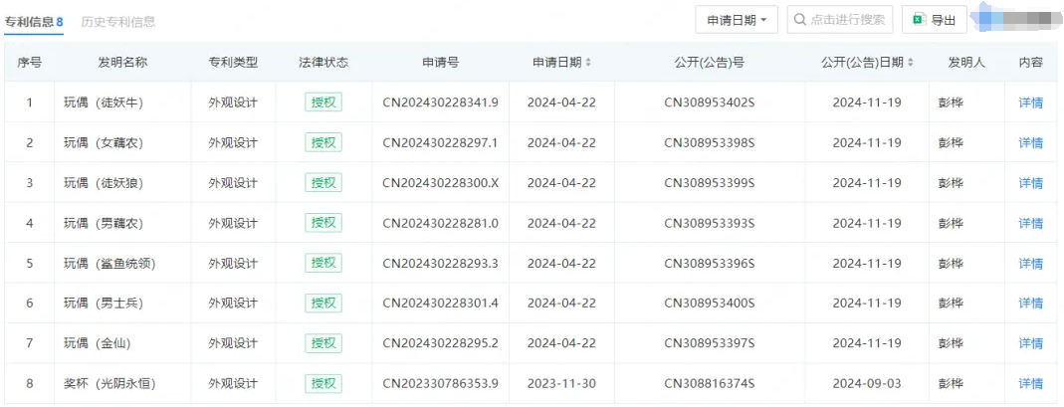The height and width of the screenshot is (407, 1064).
Task: Click publication number CN308953393S
Action: coord(710,223)
